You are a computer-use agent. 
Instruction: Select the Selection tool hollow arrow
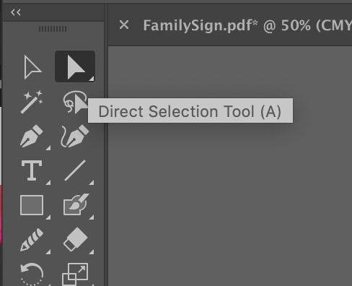point(32,67)
